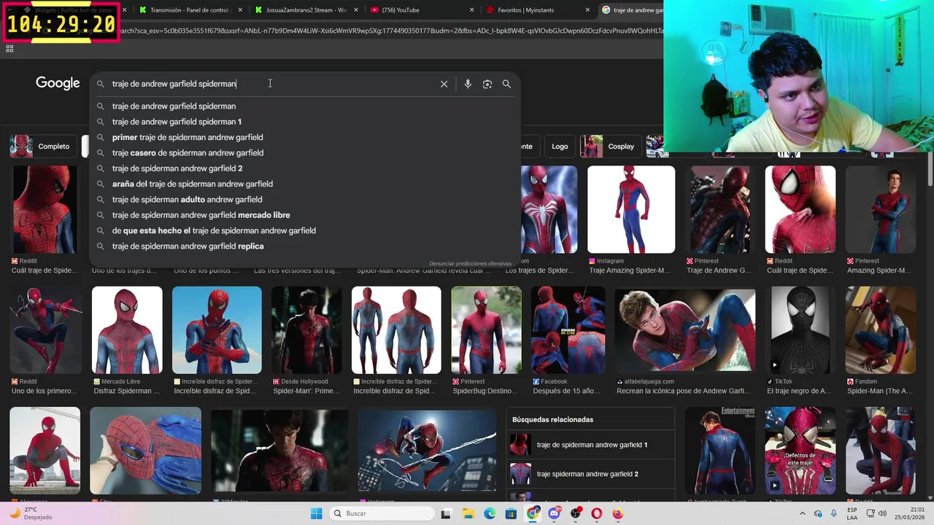Viewport: 934px width, 525px height.
Task: Click the tray microphone icon
Action: tap(833, 513)
